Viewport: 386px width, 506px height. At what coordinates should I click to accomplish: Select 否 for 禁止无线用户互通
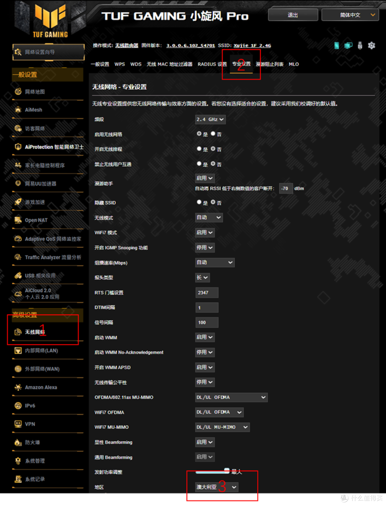(x=213, y=164)
